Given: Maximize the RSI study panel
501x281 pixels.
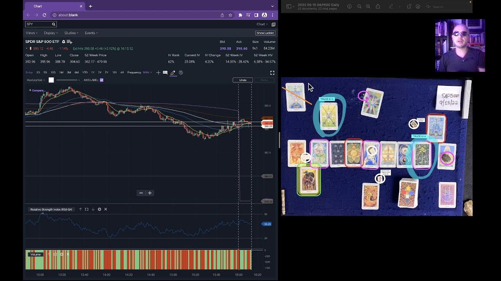Looking at the screenshot, I should coord(87,209).
